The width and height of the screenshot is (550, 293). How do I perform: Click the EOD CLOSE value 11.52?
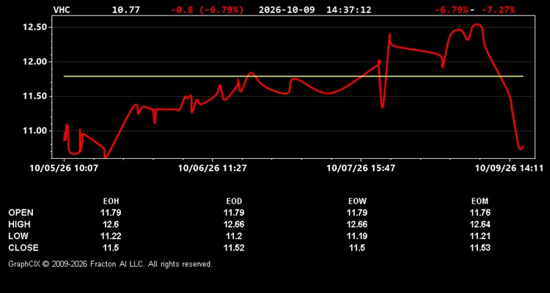pos(234,248)
